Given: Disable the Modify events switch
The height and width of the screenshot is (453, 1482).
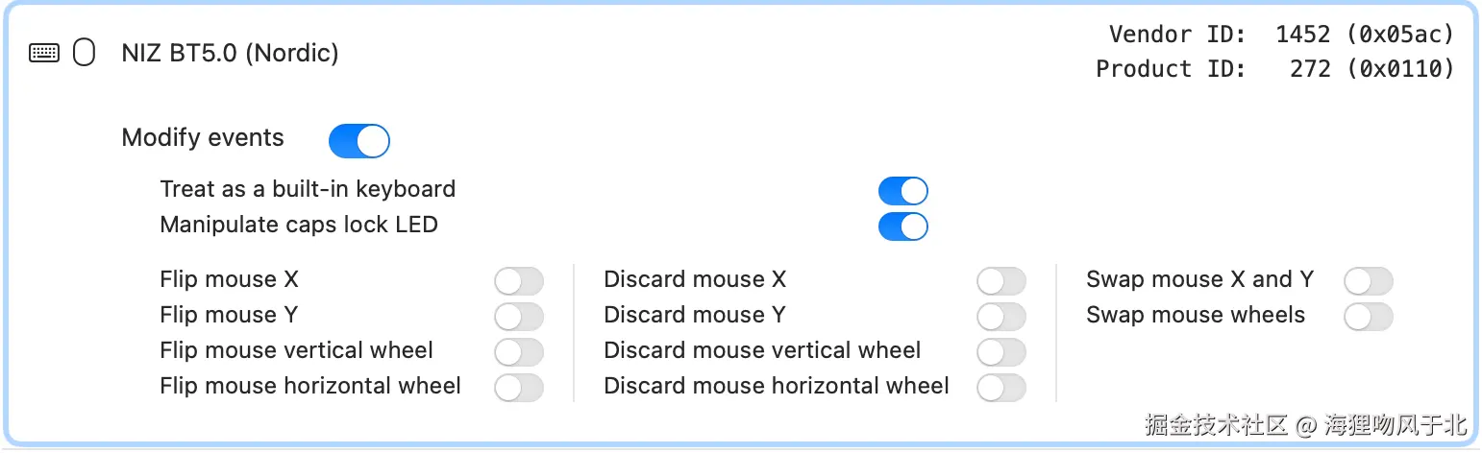Looking at the screenshot, I should 358,141.
